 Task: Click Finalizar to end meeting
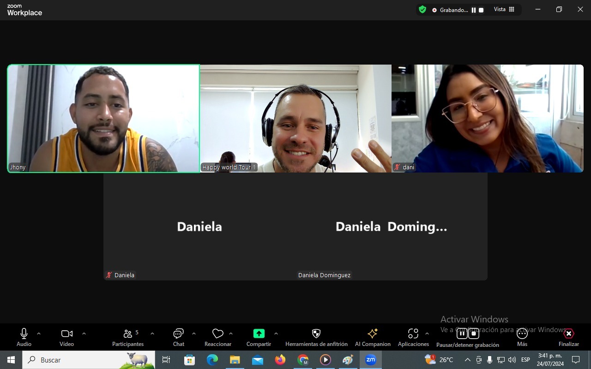tap(569, 337)
